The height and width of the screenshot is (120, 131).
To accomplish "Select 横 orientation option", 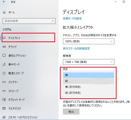I will click(x=88, y=75).
